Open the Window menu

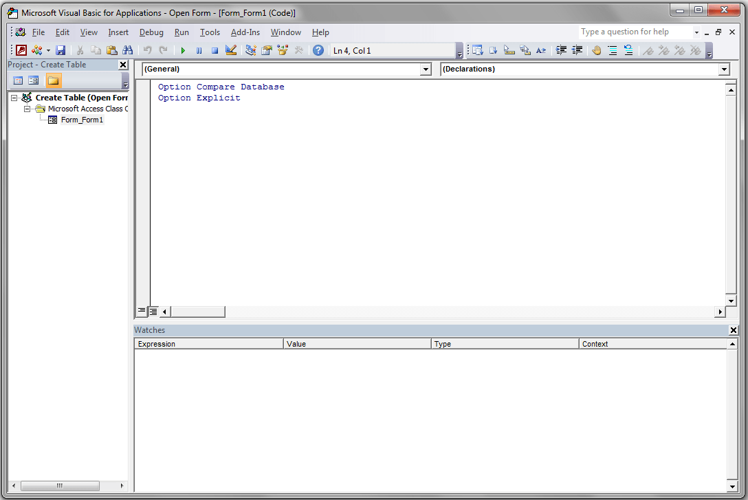pos(286,32)
